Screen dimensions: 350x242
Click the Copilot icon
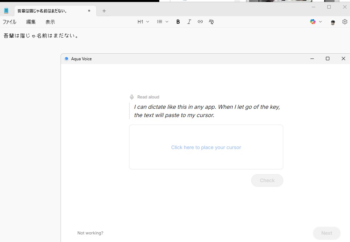point(312,22)
